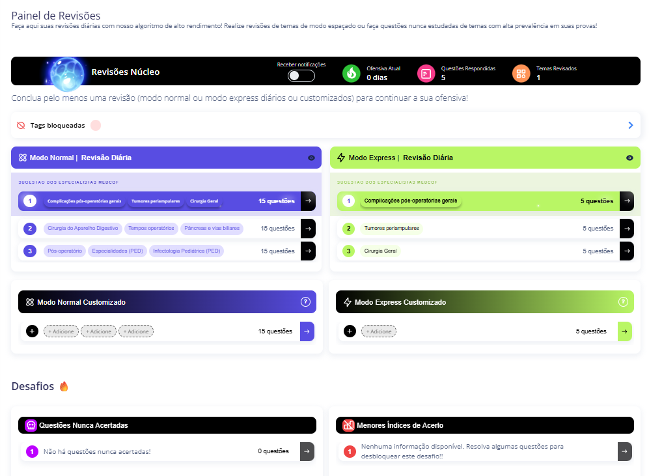Image resolution: width=649 pixels, height=476 pixels.
Task: Click the purple skull Questões Nunca Acertadas icon
Action: (31, 425)
